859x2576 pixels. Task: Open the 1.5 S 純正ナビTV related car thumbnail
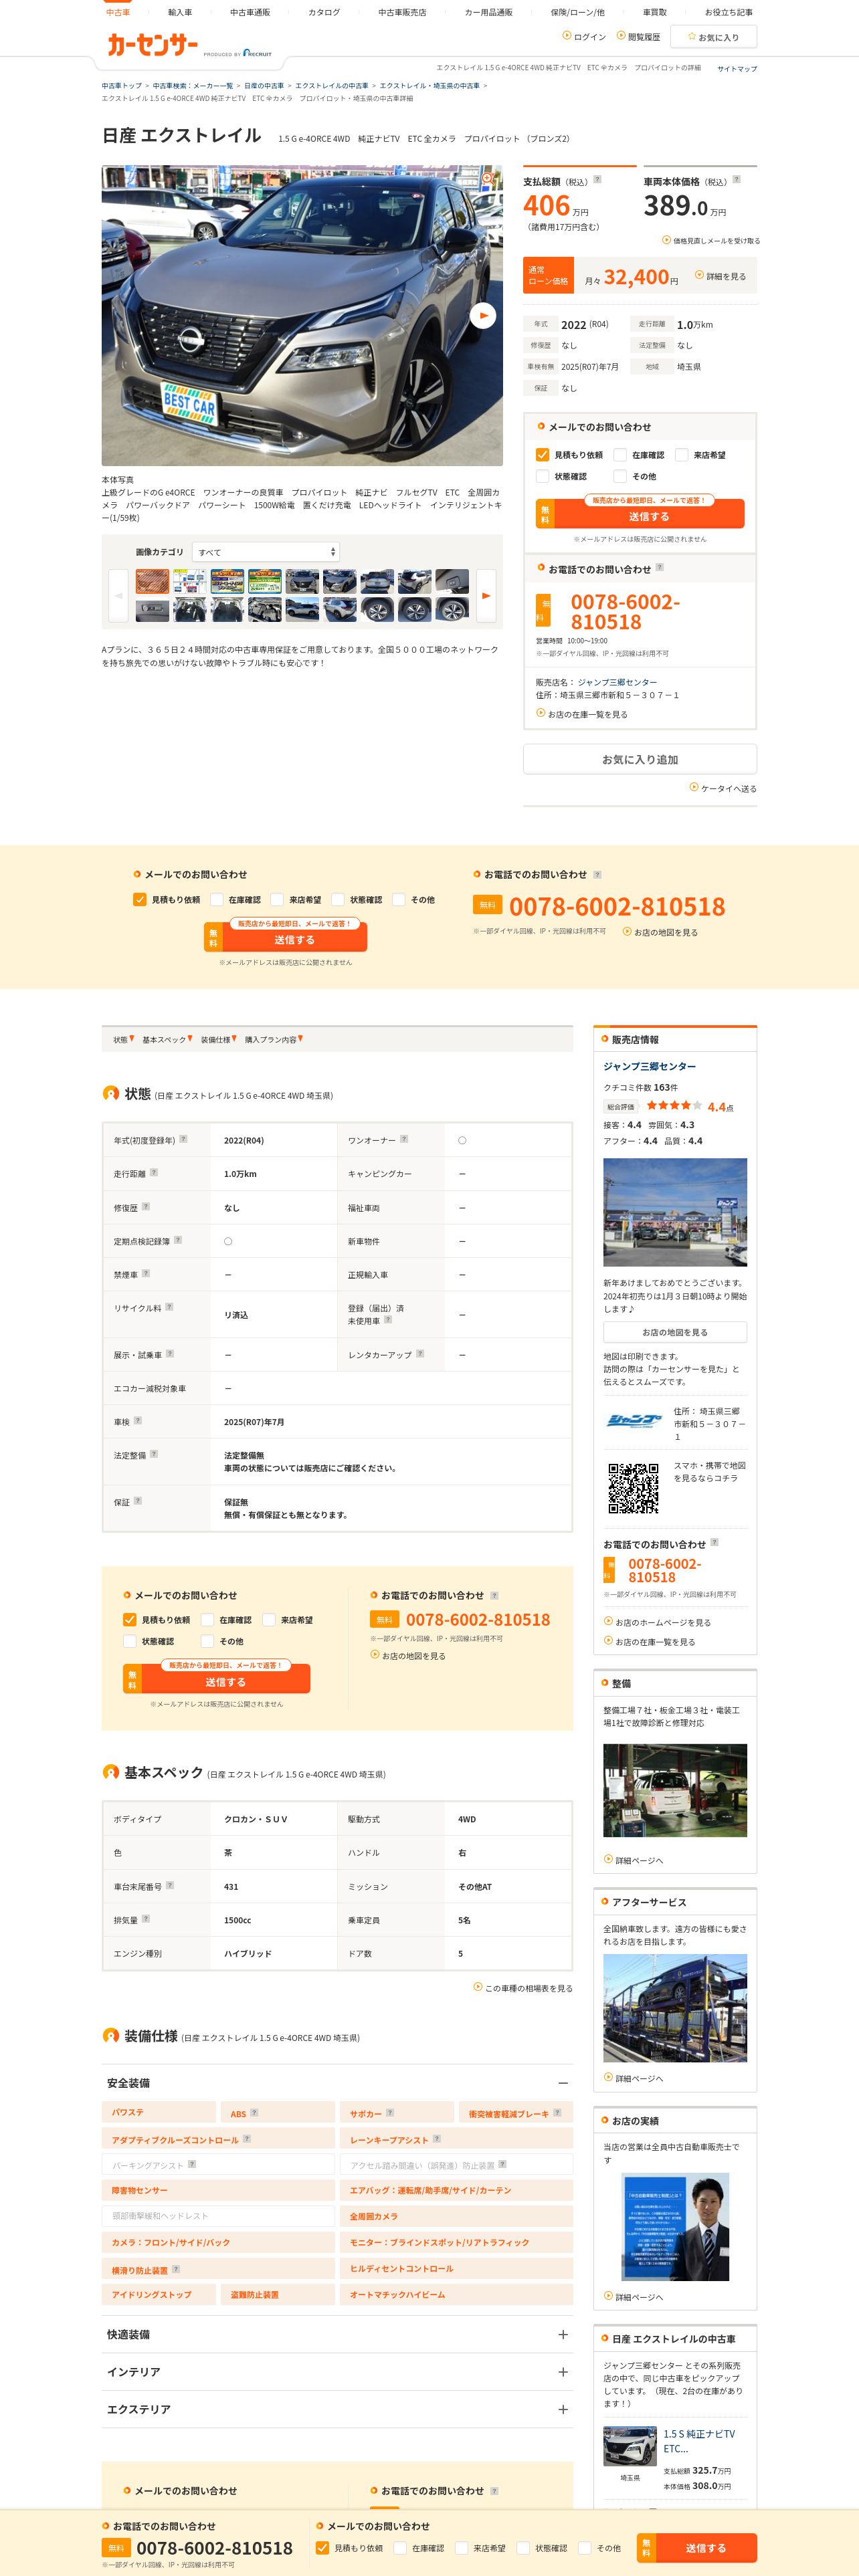coord(630,2446)
